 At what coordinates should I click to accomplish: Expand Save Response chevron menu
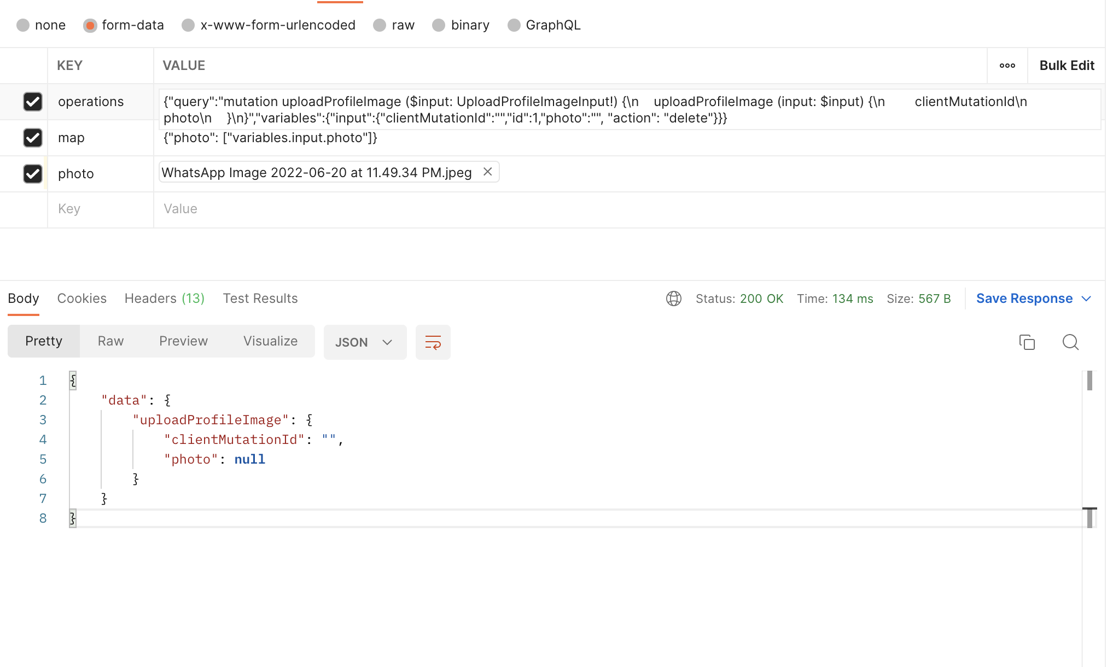(x=1086, y=299)
